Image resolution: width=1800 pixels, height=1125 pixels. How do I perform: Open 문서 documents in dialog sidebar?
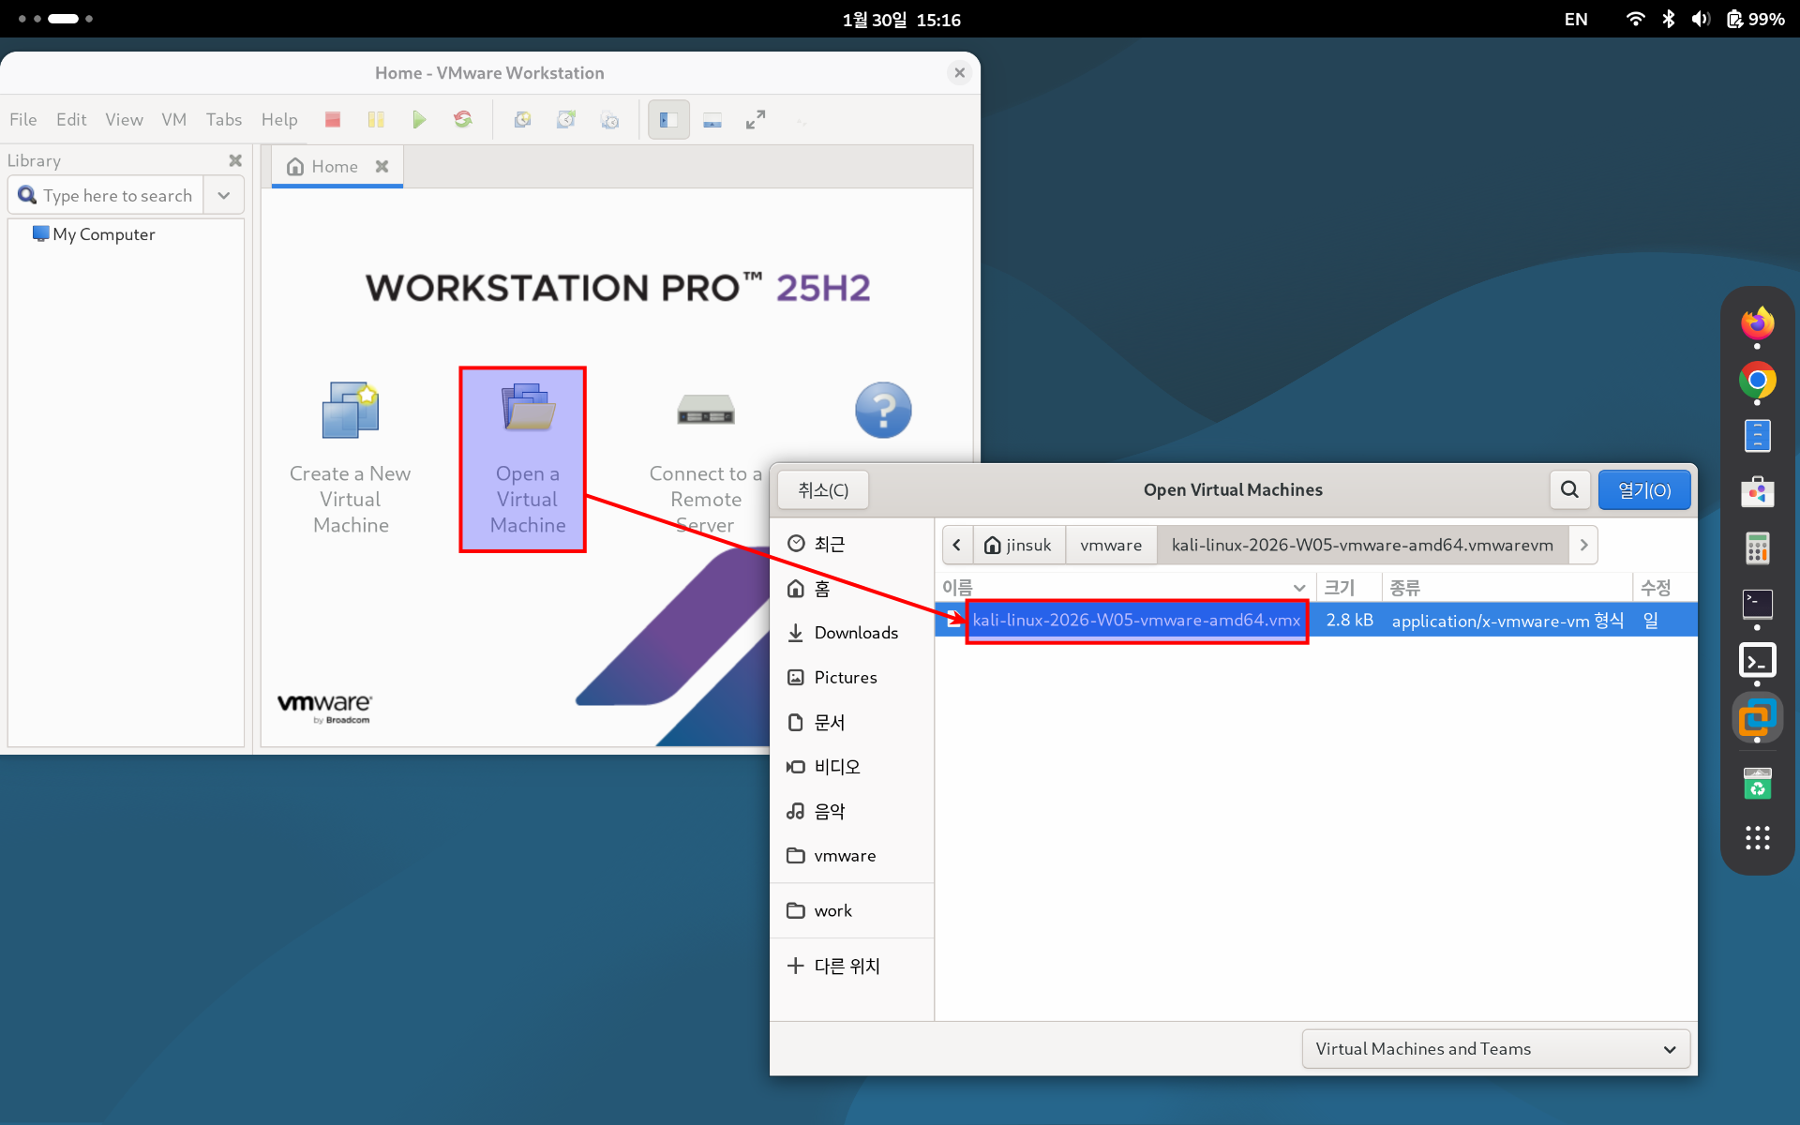point(851,722)
